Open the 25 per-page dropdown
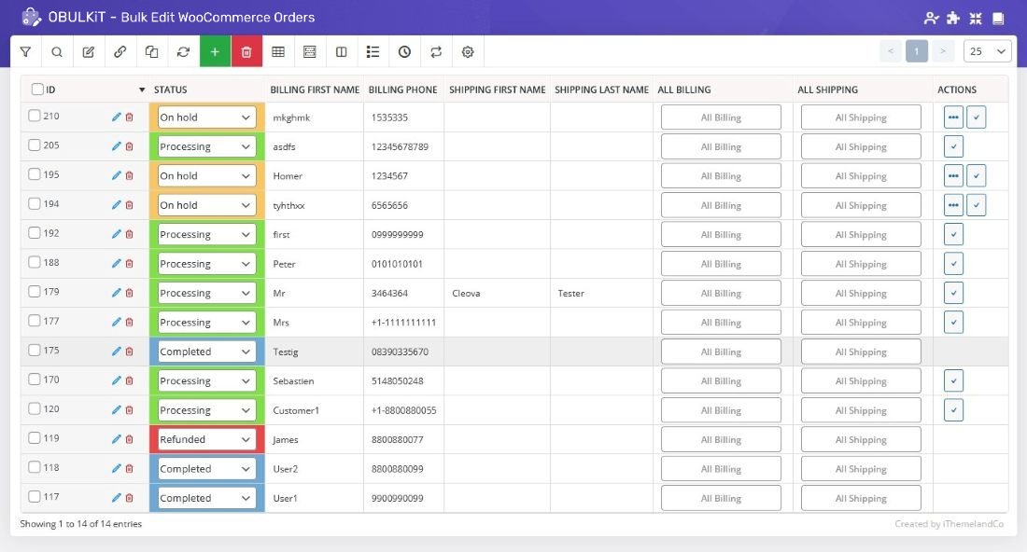Viewport: 1027px width, 552px height. (988, 51)
